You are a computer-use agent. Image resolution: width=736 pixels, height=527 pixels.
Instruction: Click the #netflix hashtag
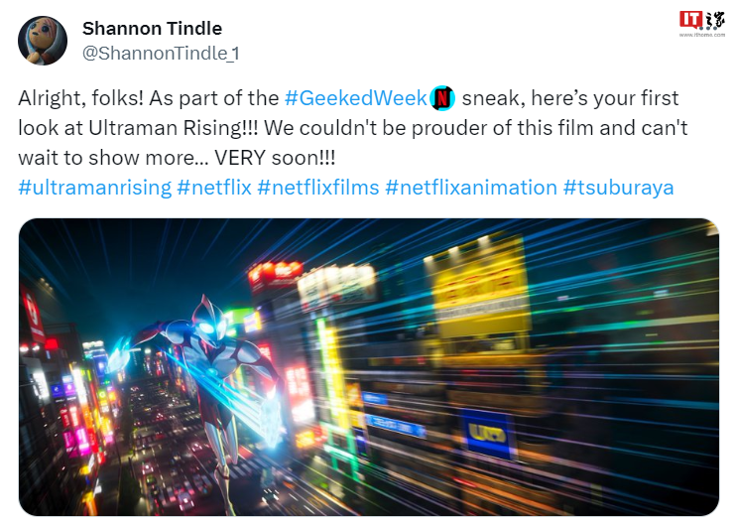click(x=214, y=187)
